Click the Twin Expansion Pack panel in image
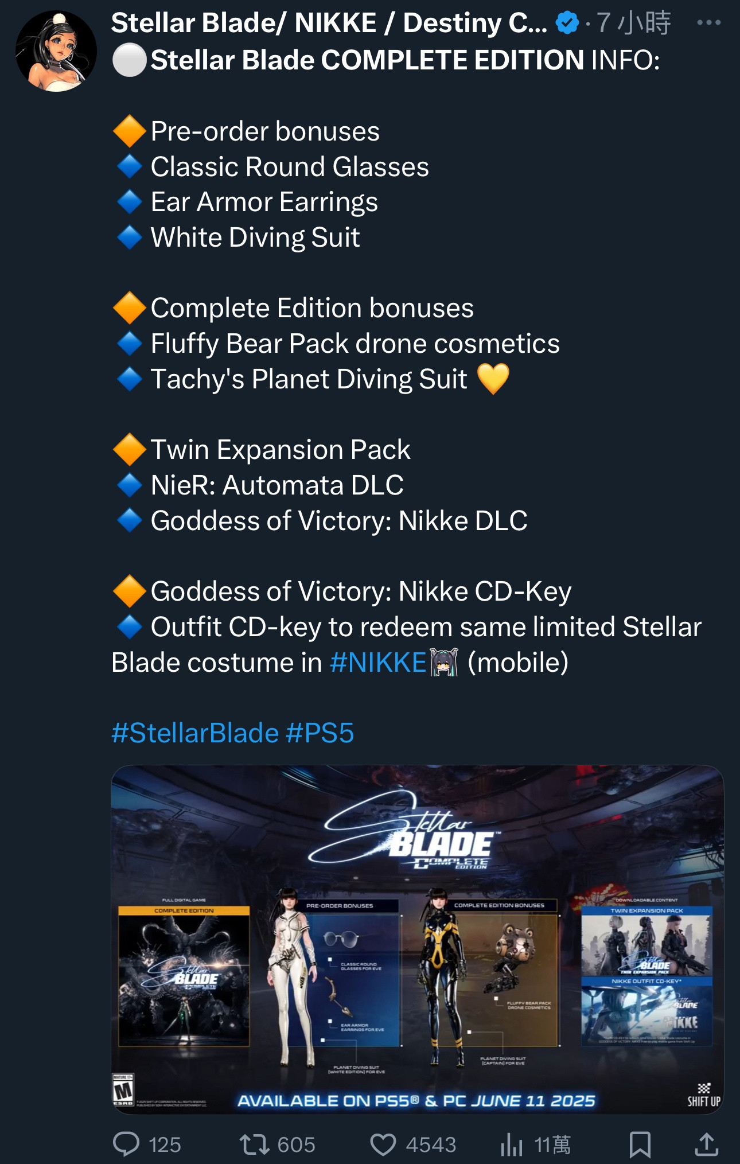This screenshot has width=740, height=1164. (646, 941)
